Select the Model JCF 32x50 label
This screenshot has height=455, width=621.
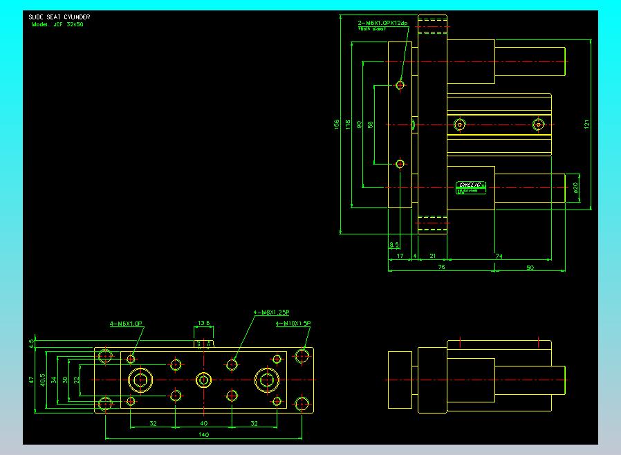point(57,24)
